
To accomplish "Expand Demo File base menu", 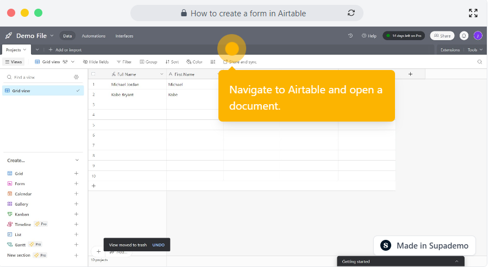I will 52,35.
